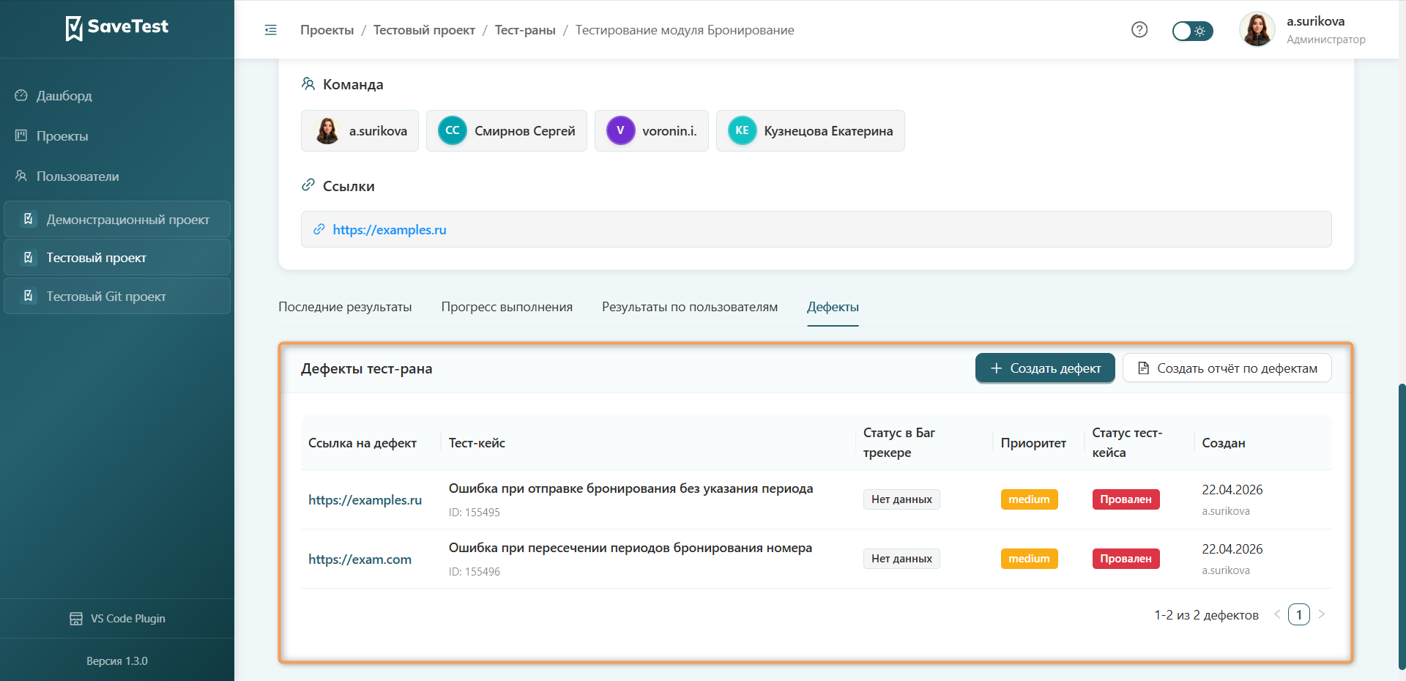Screen dimensions: 1406x681
Task: Switch to Прогресс выполнения tab
Action: coord(507,307)
